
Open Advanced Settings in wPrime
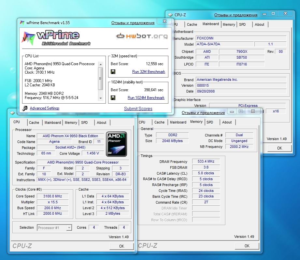[45, 108]
